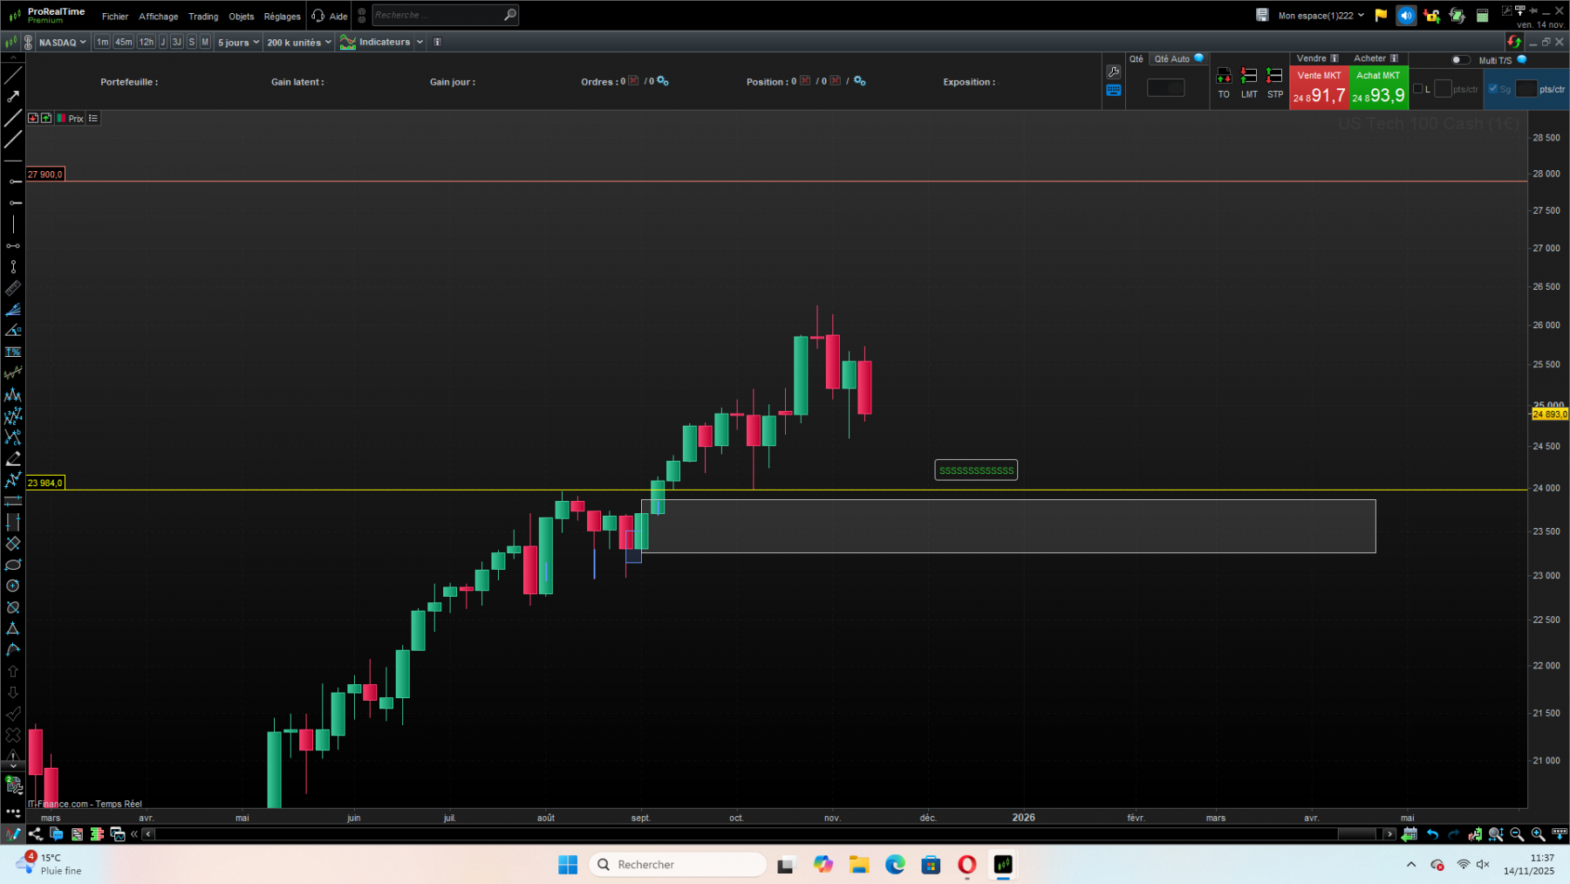This screenshot has width=1570, height=884.
Task: Enable the L pts/ctr checkbox
Action: click(1418, 90)
